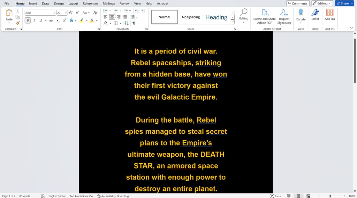Image resolution: width=357 pixels, height=198 pixels.
Task: Click the zoom slider in status bar
Action: [x=330, y=196]
